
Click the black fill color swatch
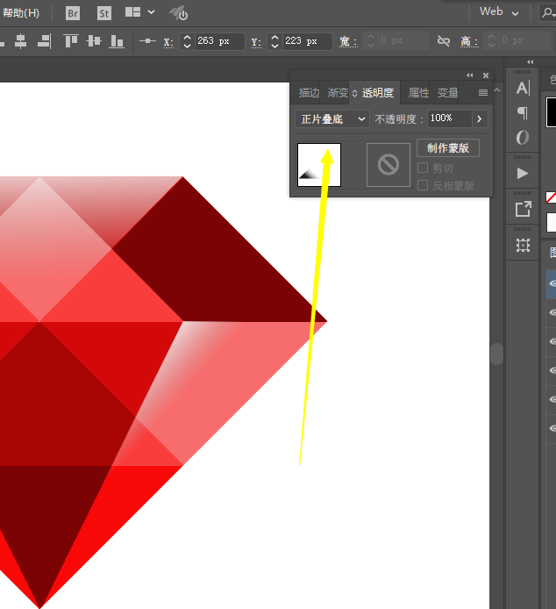(552, 111)
